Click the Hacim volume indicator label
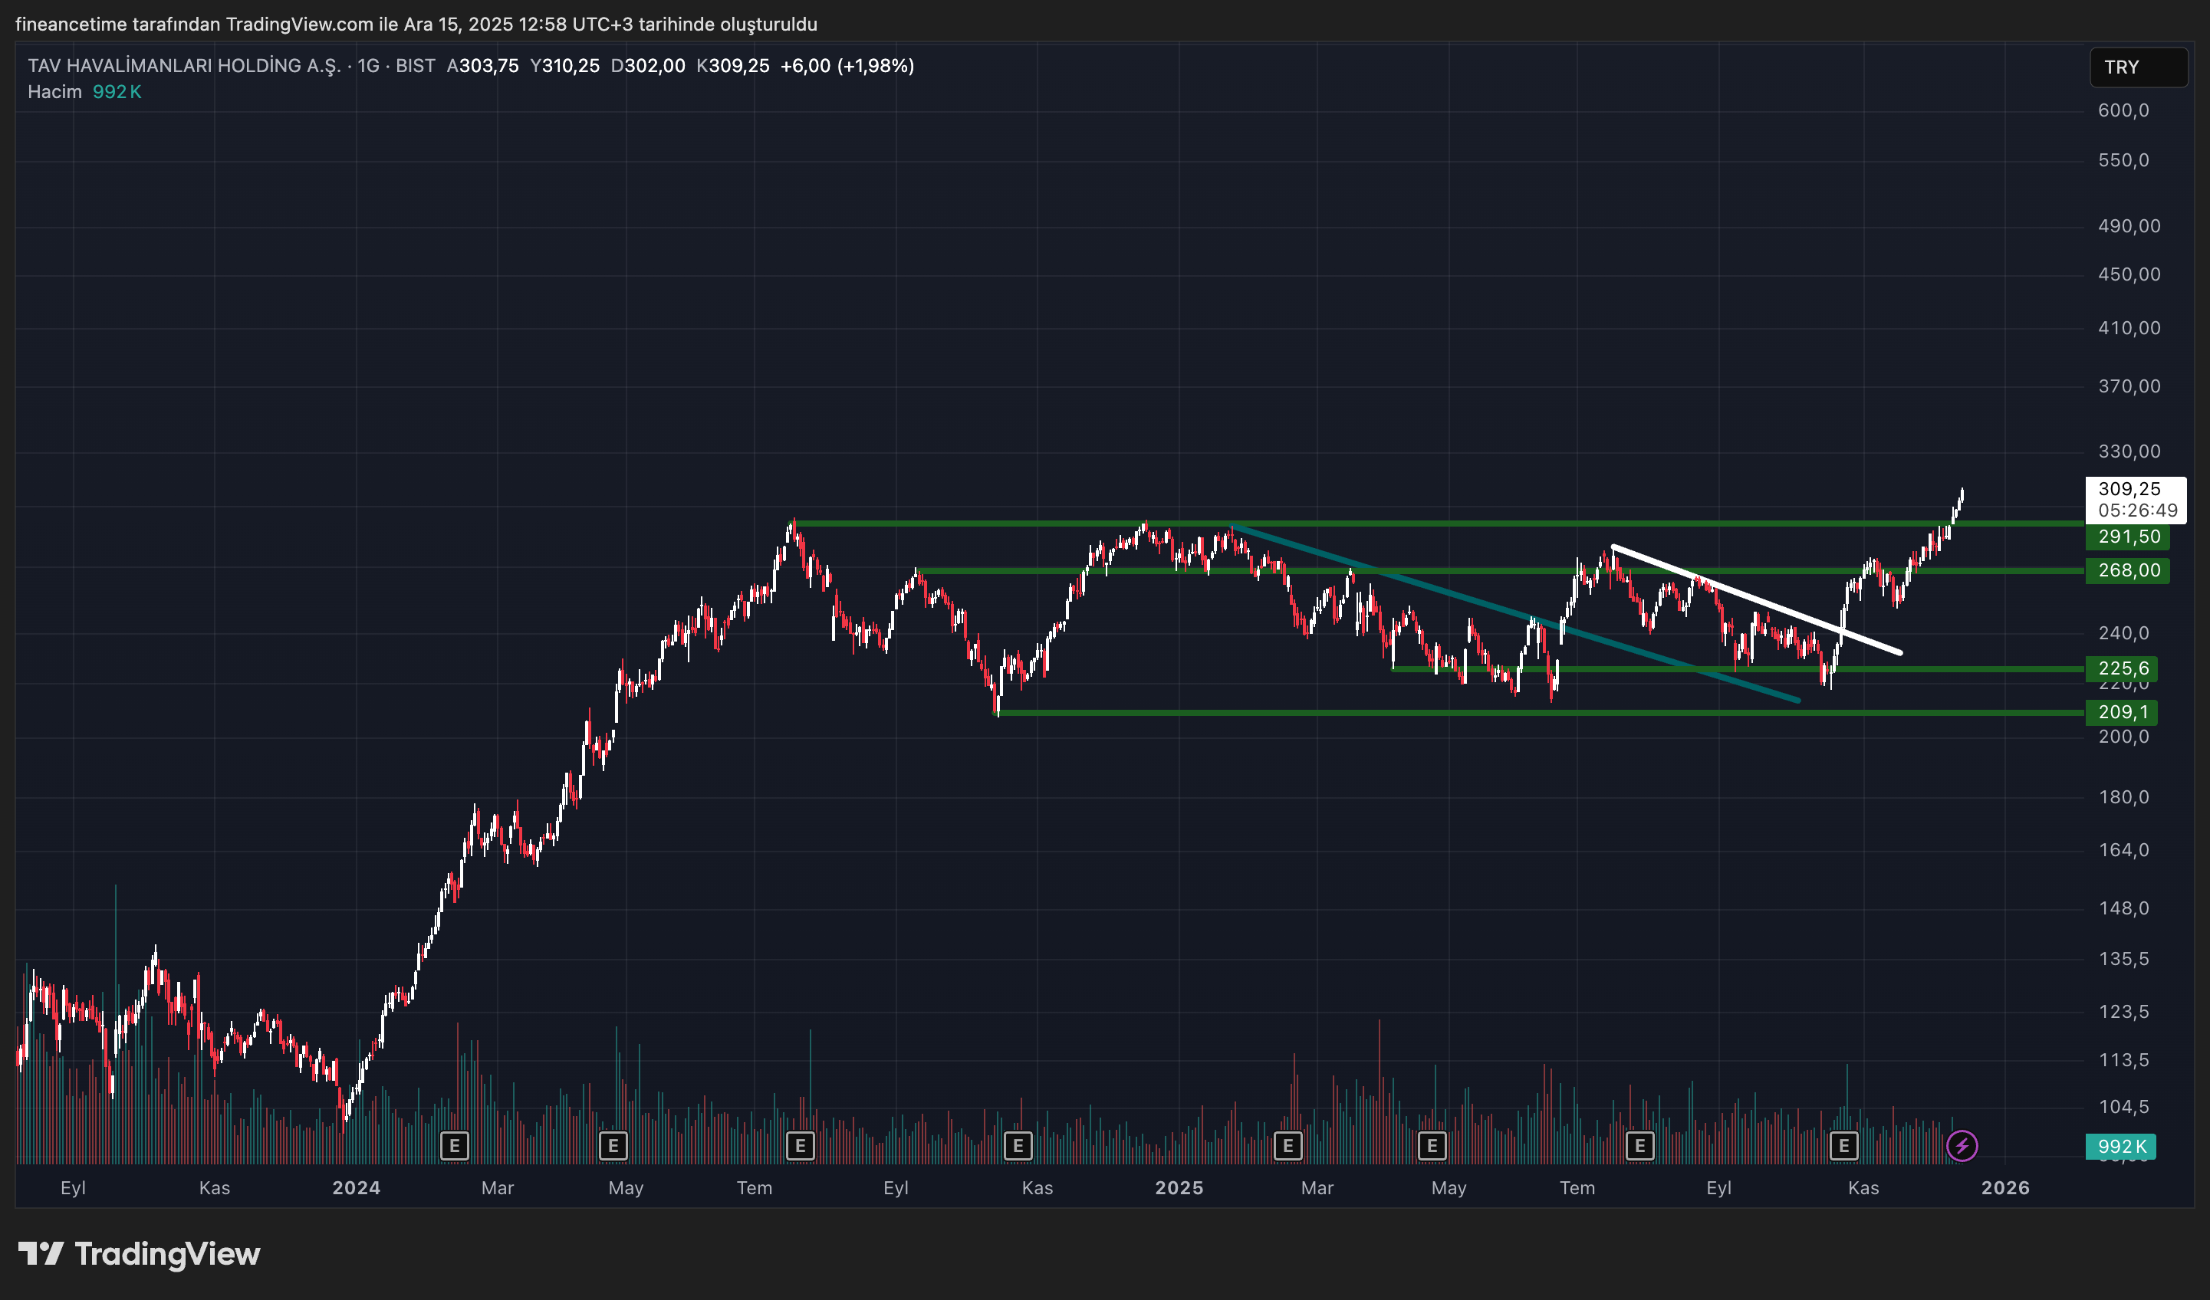Viewport: 2210px width, 1300px height. pyautogui.click(x=54, y=92)
